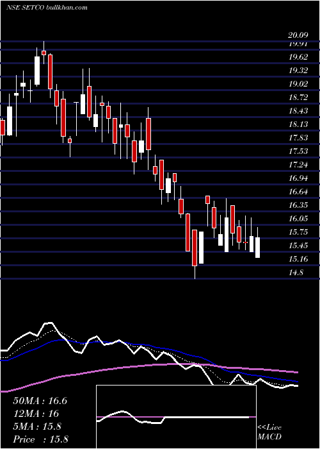Click the Price : 15.8 readout
Viewport: 320px width, 449px height.
pyautogui.click(x=40, y=439)
